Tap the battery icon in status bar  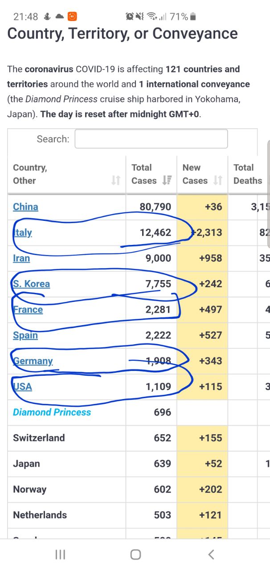[193, 17]
